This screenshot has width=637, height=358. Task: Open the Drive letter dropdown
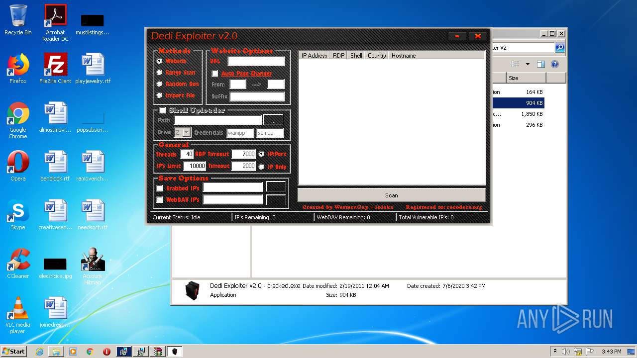187,133
